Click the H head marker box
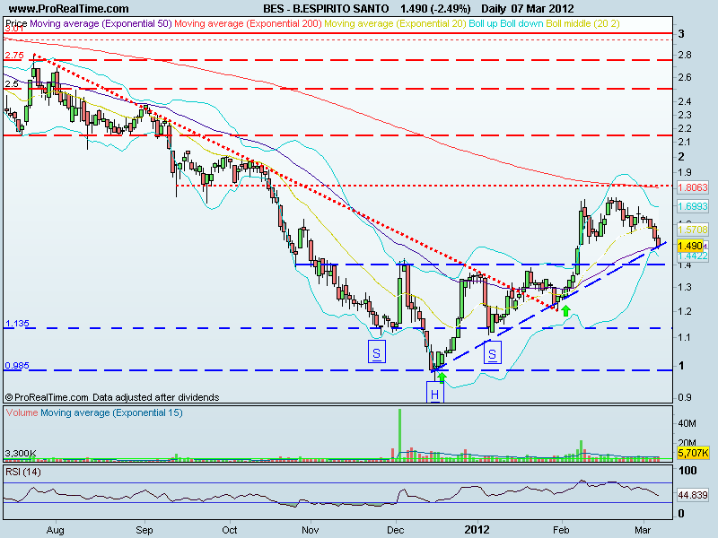The height and width of the screenshot is (538, 718). pos(435,394)
